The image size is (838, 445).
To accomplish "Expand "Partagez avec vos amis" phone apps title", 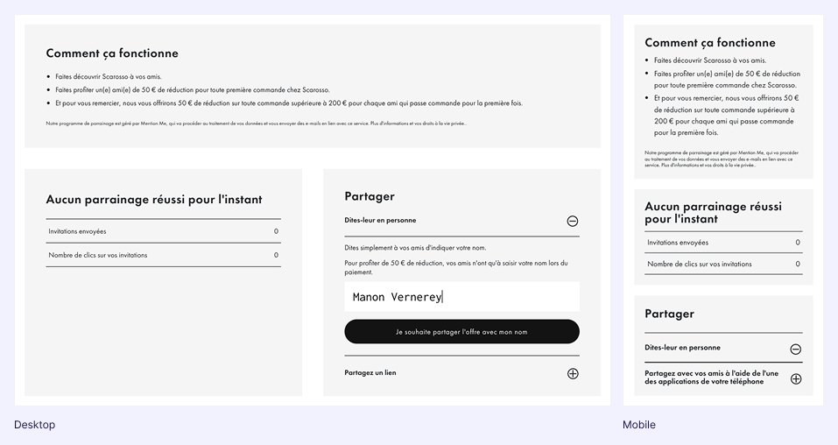I will pyautogui.click(x=711, y=378).
